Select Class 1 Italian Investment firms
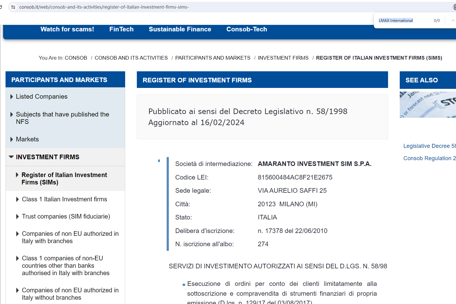This screenshot has height=304, width=456. point(64,199)
